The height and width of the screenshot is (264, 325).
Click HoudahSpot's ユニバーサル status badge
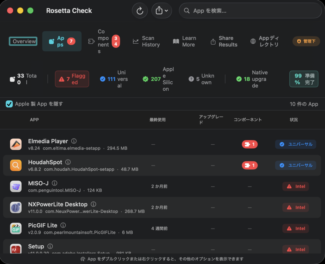click(295, 165)
